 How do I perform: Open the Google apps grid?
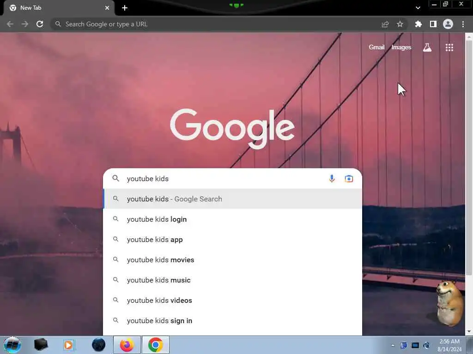coord(449,47)
